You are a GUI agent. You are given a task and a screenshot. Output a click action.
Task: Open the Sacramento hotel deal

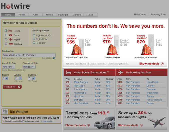[x=80, y=93]
